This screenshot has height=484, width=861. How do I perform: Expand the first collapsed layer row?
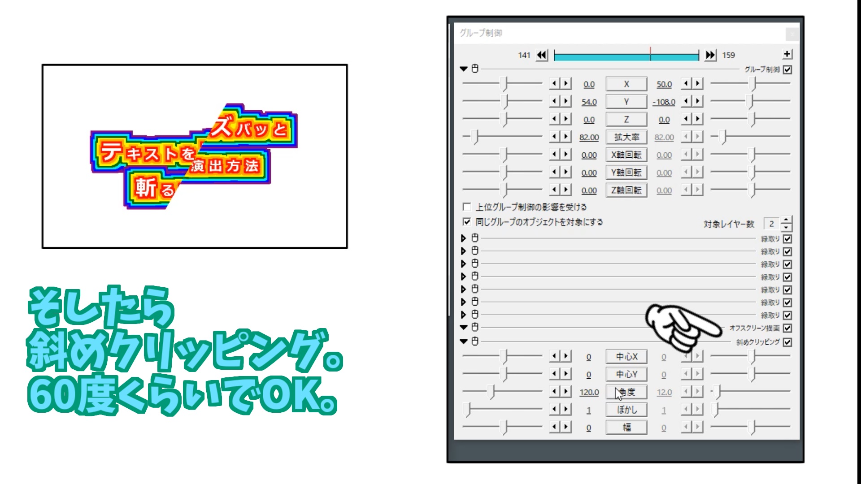point(464,238)
